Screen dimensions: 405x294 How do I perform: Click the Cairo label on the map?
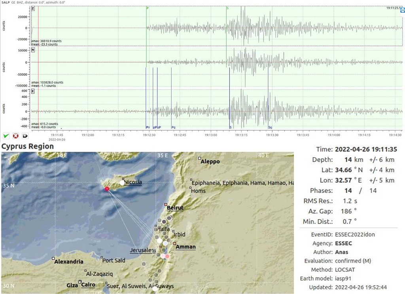click(x=88, y=285)
